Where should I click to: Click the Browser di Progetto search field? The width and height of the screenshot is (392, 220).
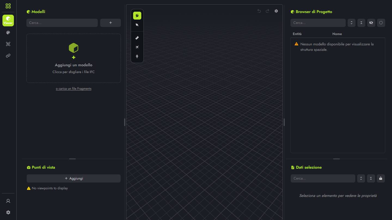(x=318, y=23)
